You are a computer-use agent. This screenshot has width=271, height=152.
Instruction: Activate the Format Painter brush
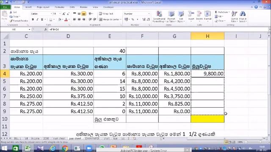coord(19,21)
